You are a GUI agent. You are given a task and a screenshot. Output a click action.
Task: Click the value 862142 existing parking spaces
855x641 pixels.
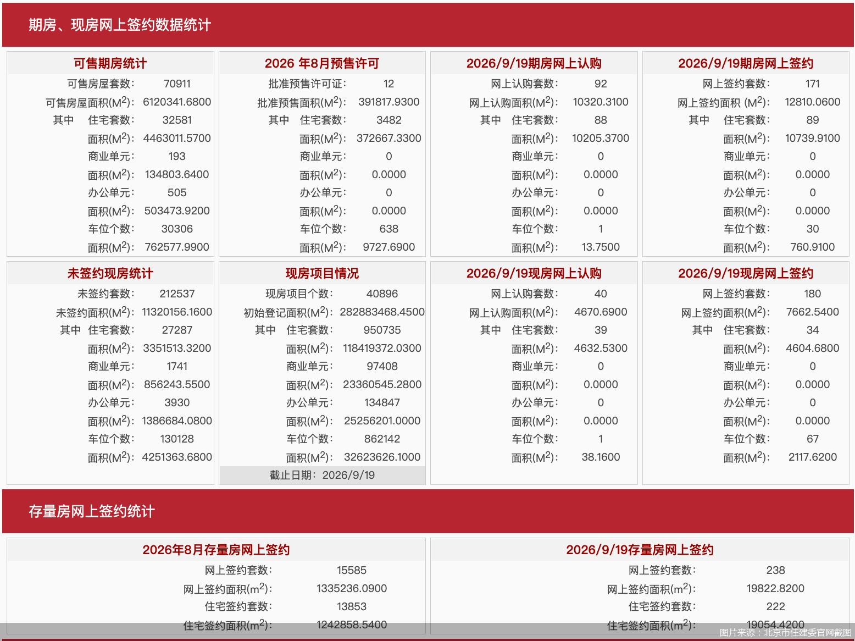coord(382,439)
